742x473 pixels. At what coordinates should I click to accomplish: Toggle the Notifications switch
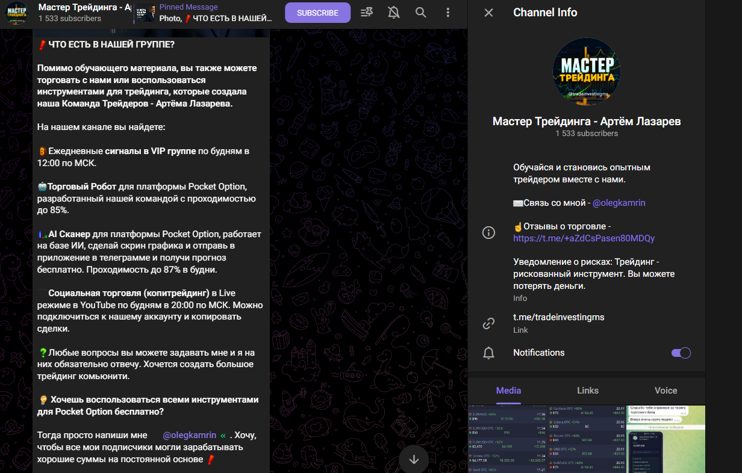[681, 353]
